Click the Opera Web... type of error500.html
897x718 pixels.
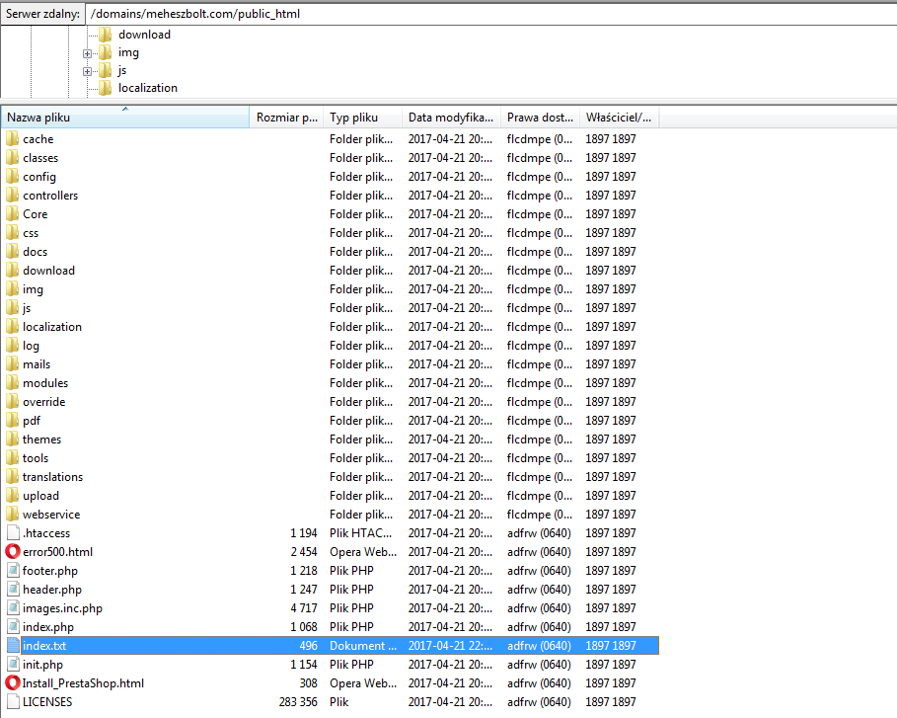(x=363, y=552)
